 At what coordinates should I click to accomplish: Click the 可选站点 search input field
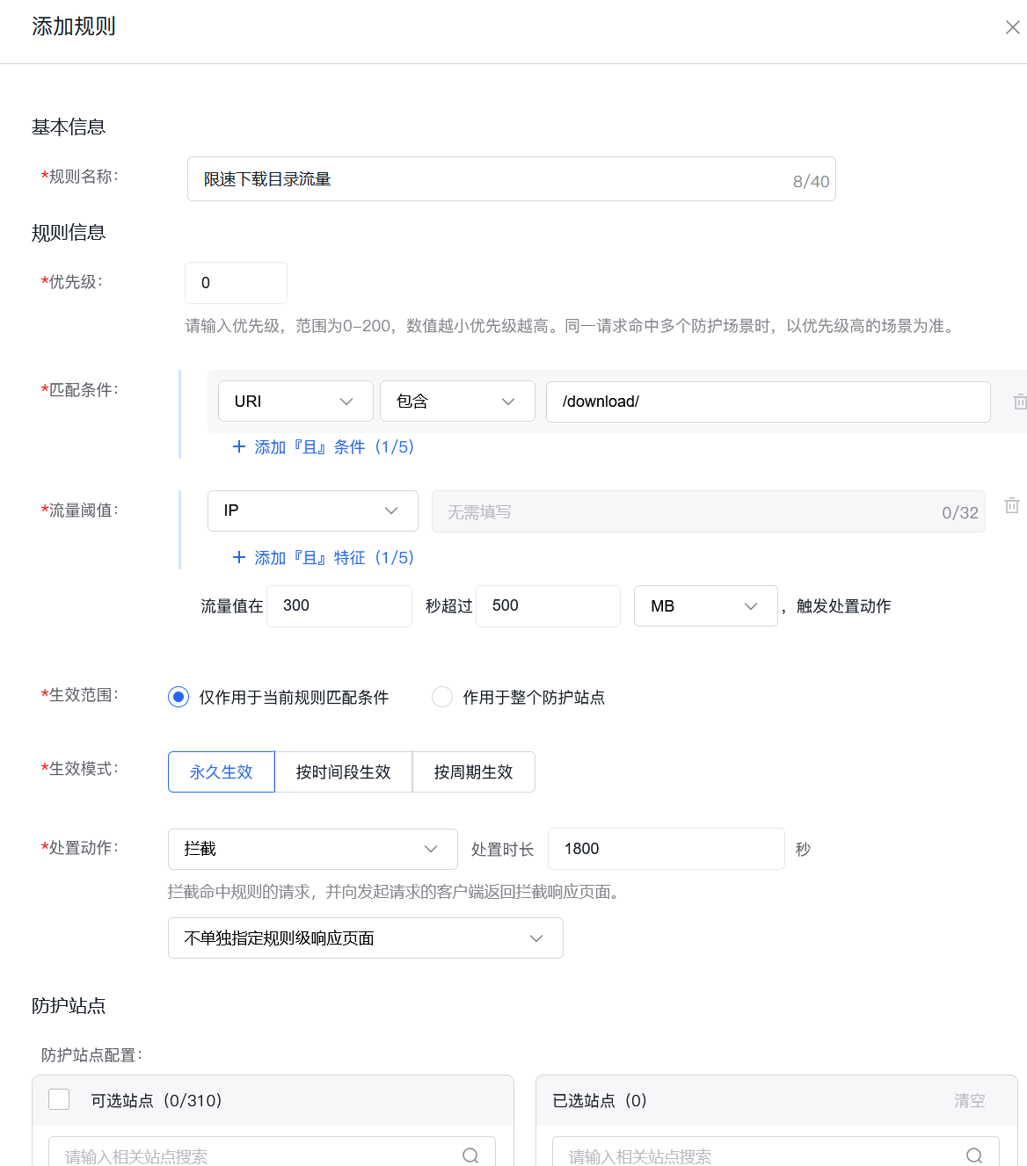tap(273, 1152)
